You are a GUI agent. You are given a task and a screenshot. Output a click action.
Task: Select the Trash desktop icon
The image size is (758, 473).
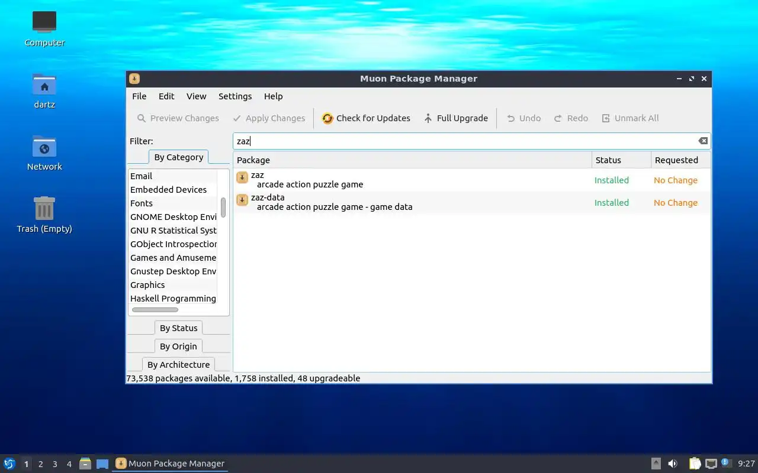44,208
